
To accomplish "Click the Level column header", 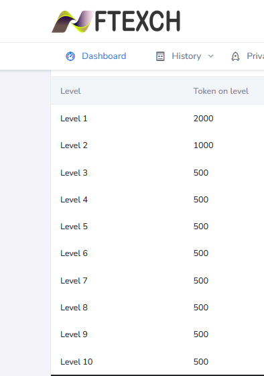I will pos(70,91).
